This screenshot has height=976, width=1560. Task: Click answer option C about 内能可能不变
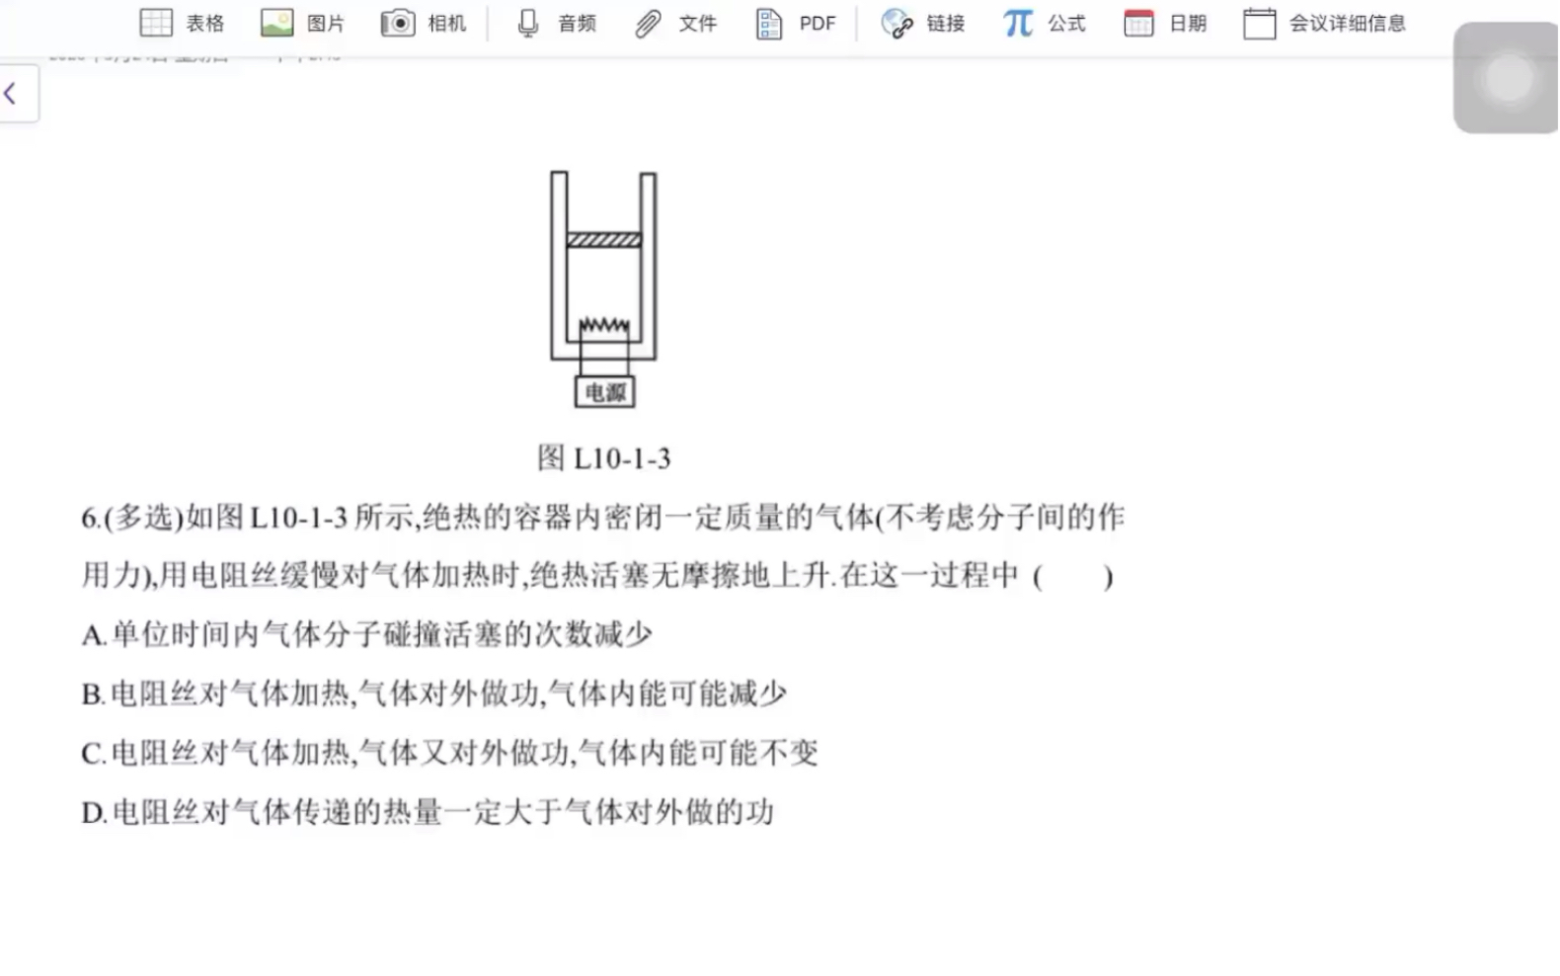[449, 754]
